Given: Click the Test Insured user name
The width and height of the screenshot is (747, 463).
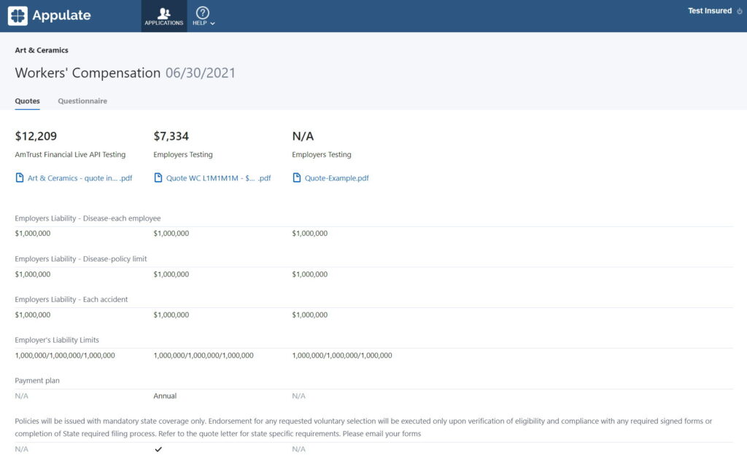Looking at the screenshot, I should (x=709, y=10).
